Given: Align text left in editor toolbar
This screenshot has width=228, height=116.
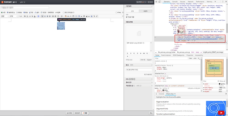Looking at the screenshot, I should [42, 16].
